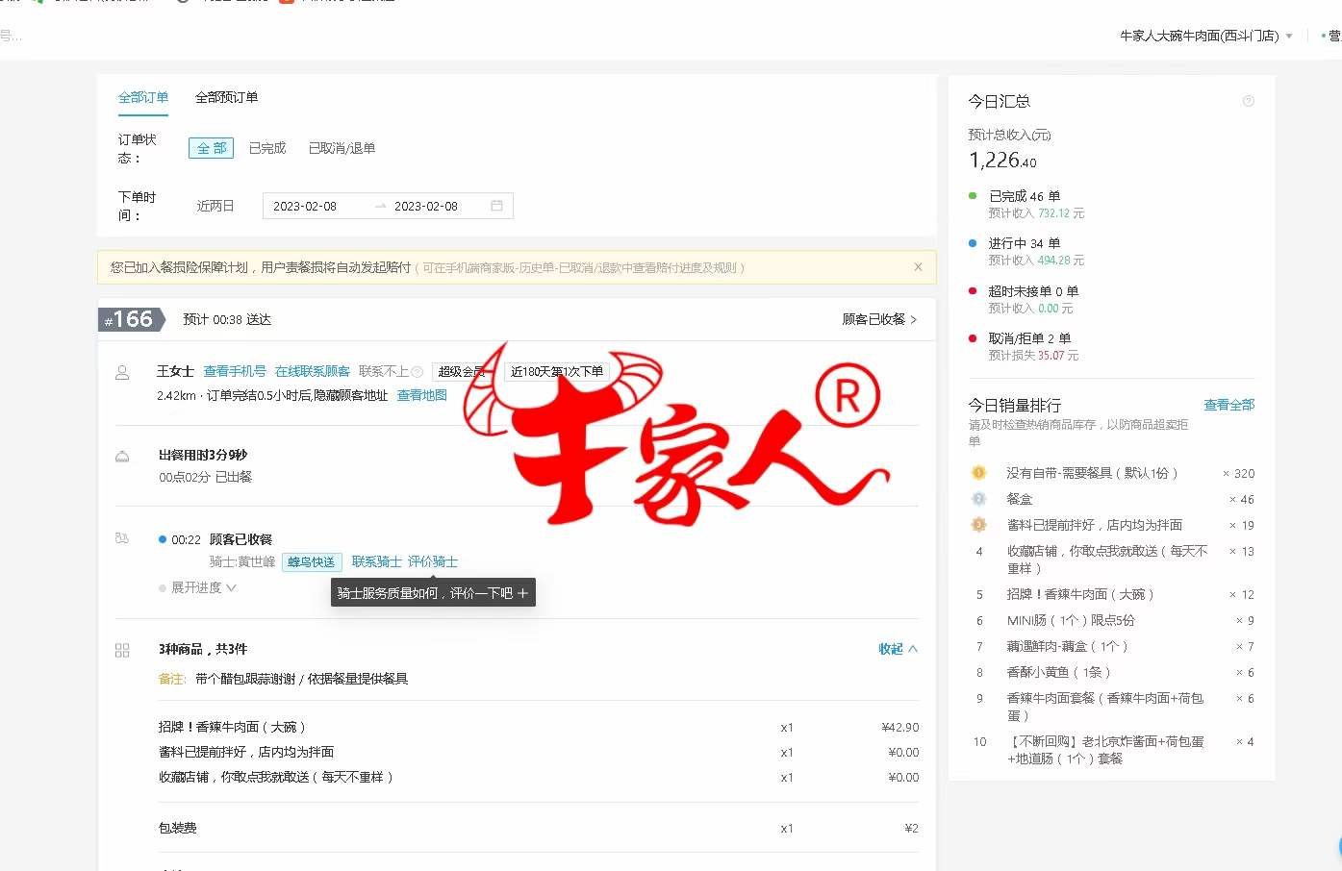Click the product grid icon beside 3种商品
Viewport: 1342px width, 871px height.
(122, 651)
